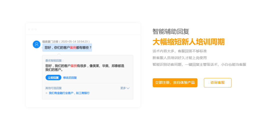Click the suggested reply text mentioning 美莱、华美、邦泰
Screen dimensions: 265x117
(85, 68)
